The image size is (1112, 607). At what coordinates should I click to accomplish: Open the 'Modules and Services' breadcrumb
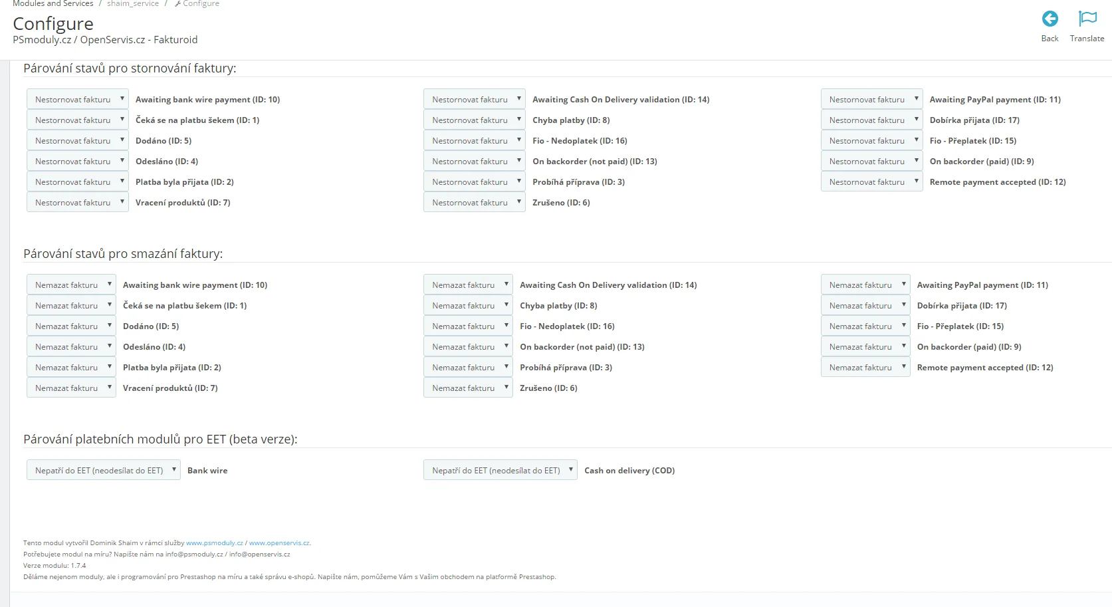(53, 4)
